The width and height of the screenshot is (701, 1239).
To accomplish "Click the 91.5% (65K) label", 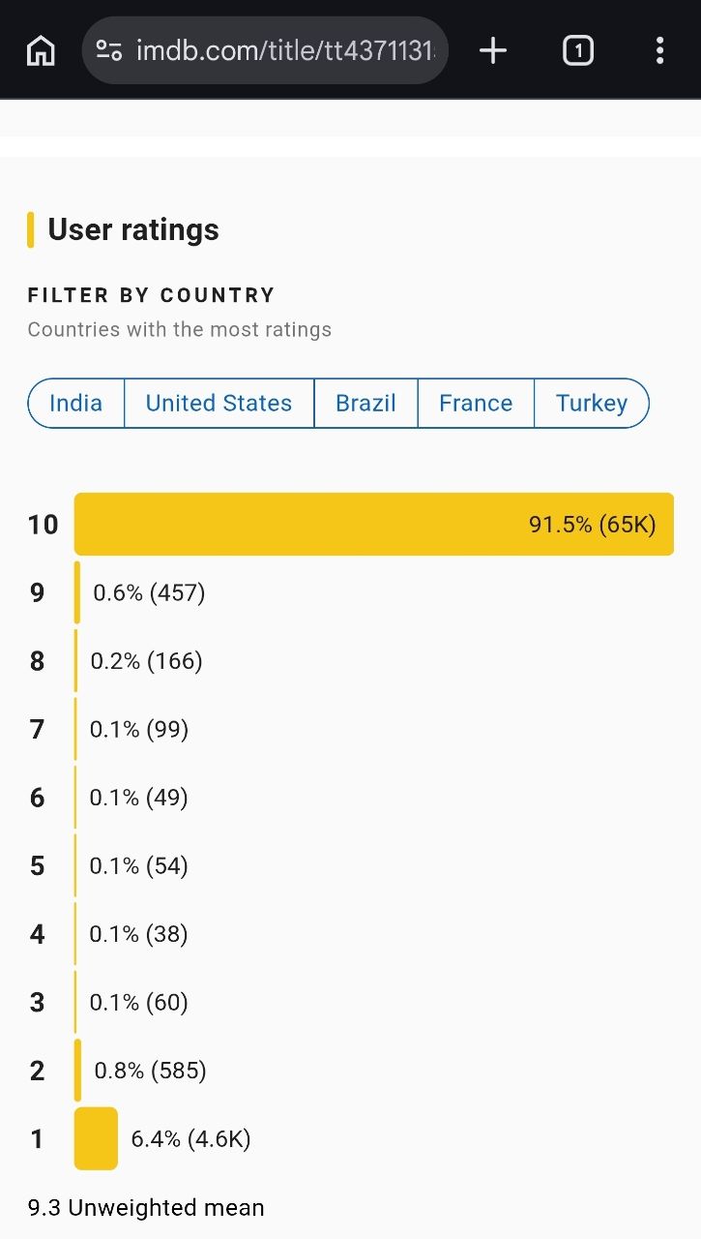I will tap(593, 525).
